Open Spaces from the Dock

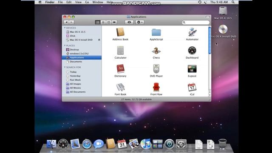click(157, 144)
